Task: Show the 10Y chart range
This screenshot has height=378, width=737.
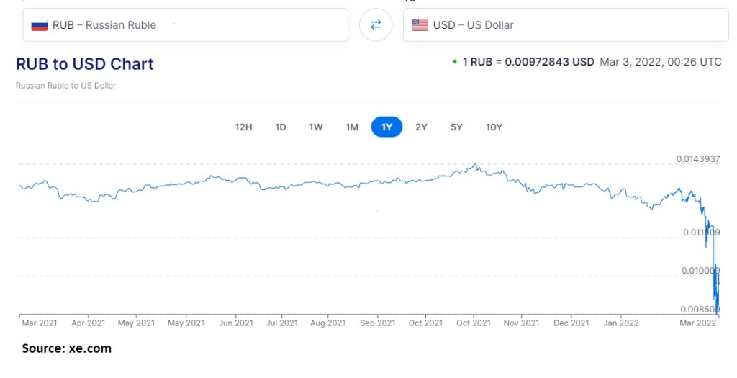Action: (x=494, y=127)
